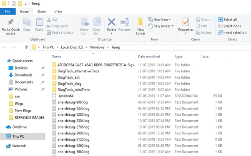Switch to the Home tab
251x156 pixels.
click(24, 12)
